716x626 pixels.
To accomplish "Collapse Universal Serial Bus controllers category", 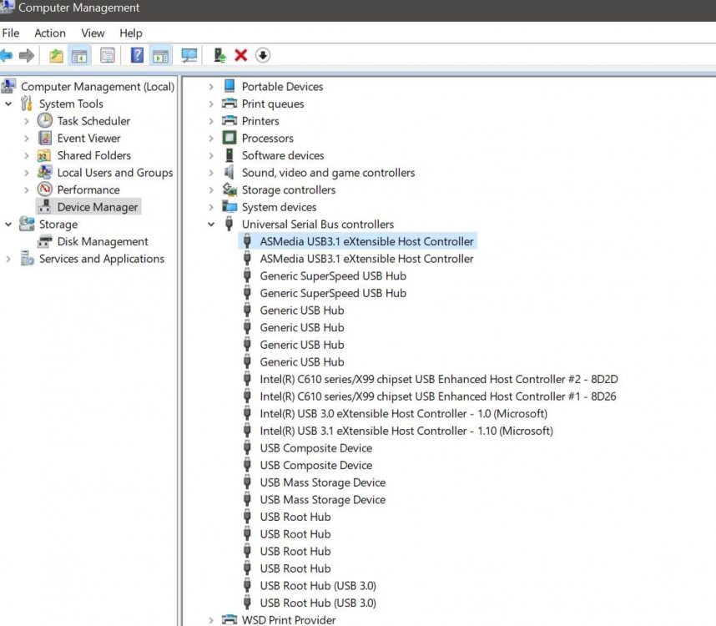I will (x=211, y=225).
